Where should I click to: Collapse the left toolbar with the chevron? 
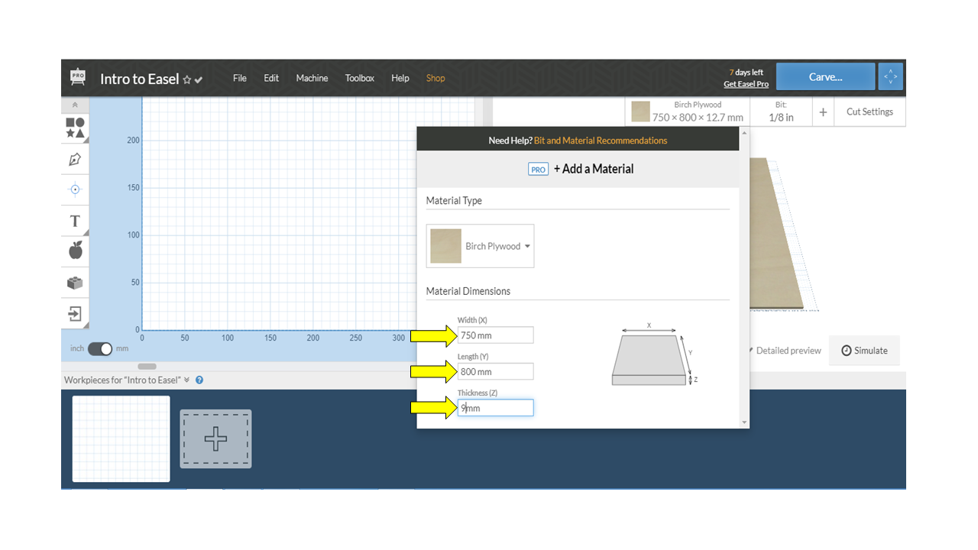[x=75, y=105]
